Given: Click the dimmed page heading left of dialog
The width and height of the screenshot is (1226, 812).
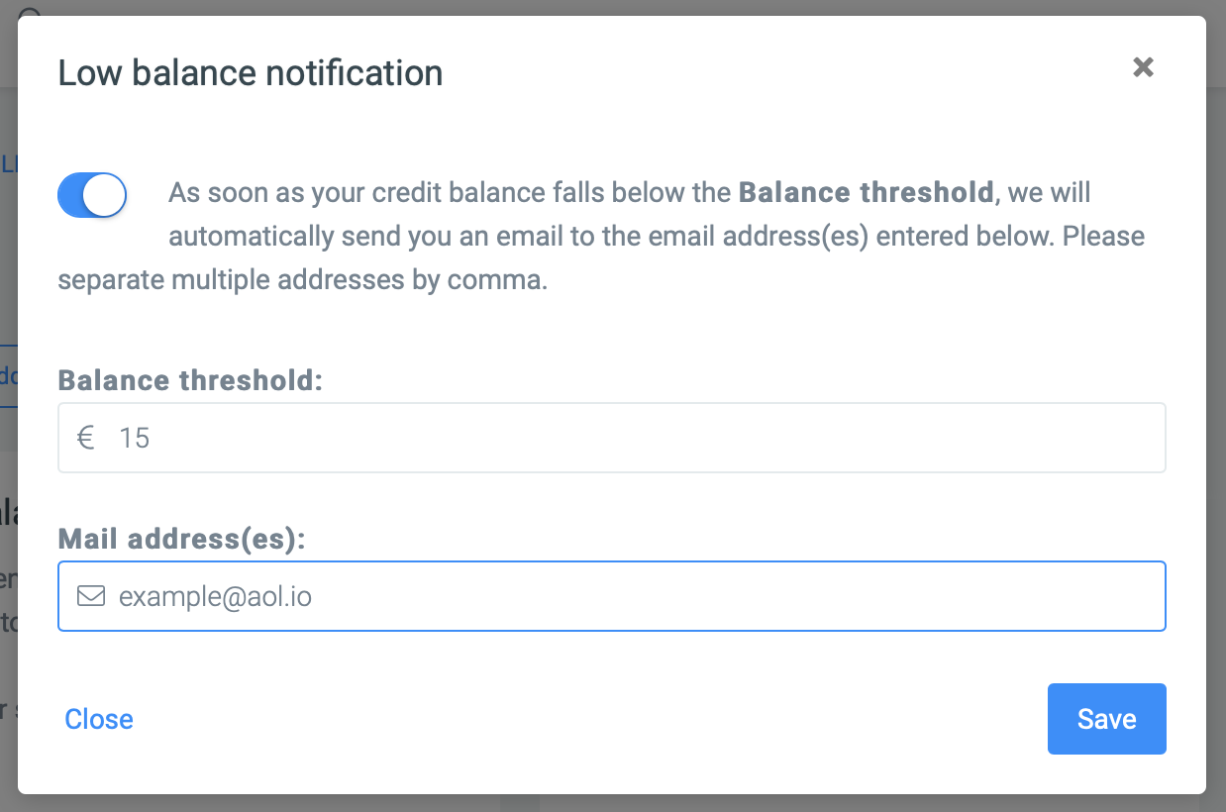Looking at the screenshot, I should (x=8, y=514).
